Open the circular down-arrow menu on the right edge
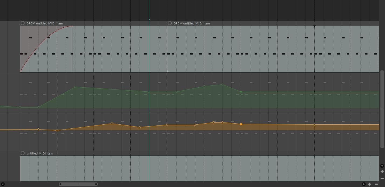Viewport: 385px width, 187px height. [x=382, y=166]
